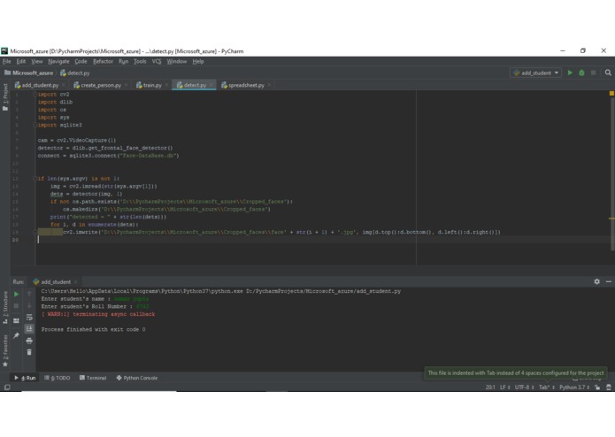Click the lock read-only status icon
This screenshot has height=437, width=615.
coord(597,387)
